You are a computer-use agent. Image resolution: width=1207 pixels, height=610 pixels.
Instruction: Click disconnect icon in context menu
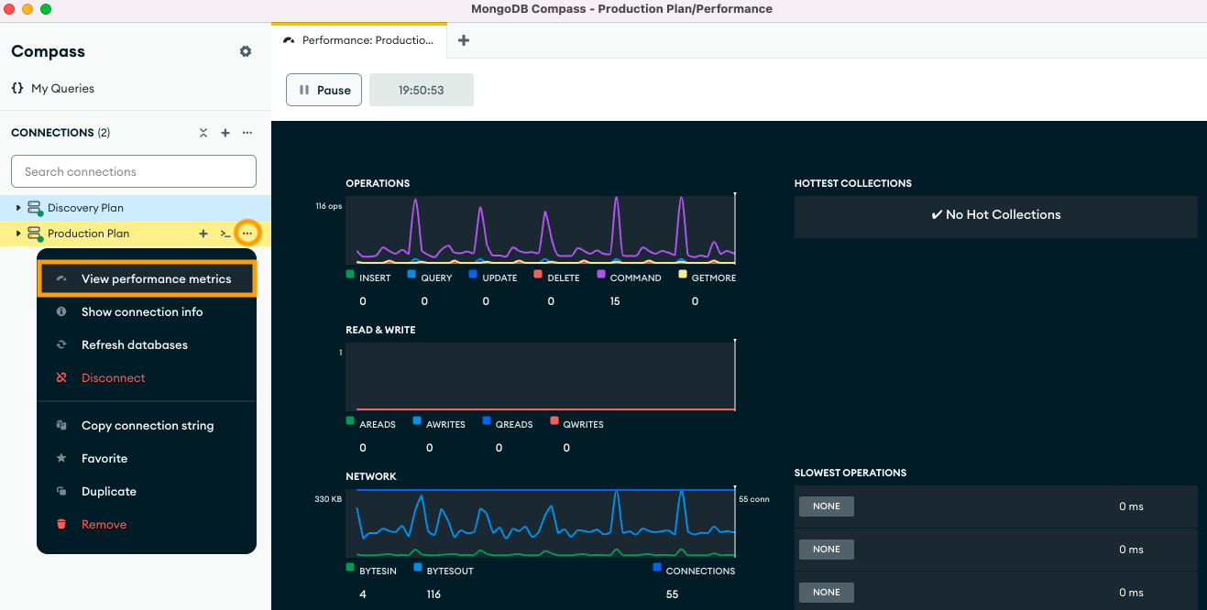pos(61,378)
